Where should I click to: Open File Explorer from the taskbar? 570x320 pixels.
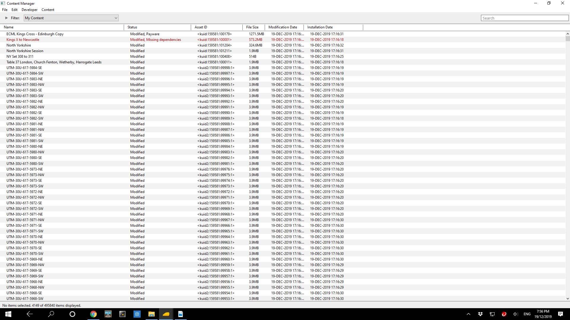point(151,314)
